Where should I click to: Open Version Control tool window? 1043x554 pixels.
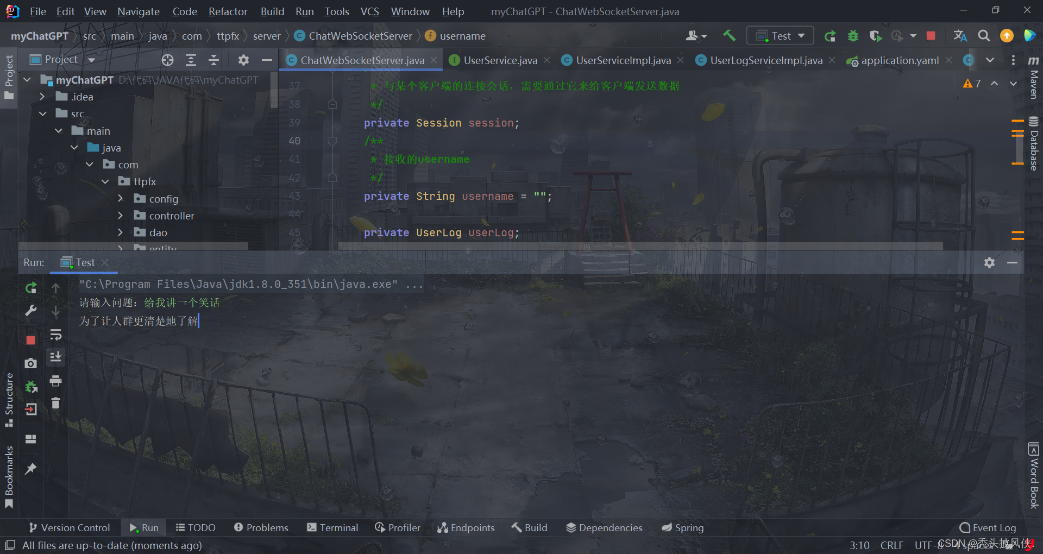coord(70,527)
